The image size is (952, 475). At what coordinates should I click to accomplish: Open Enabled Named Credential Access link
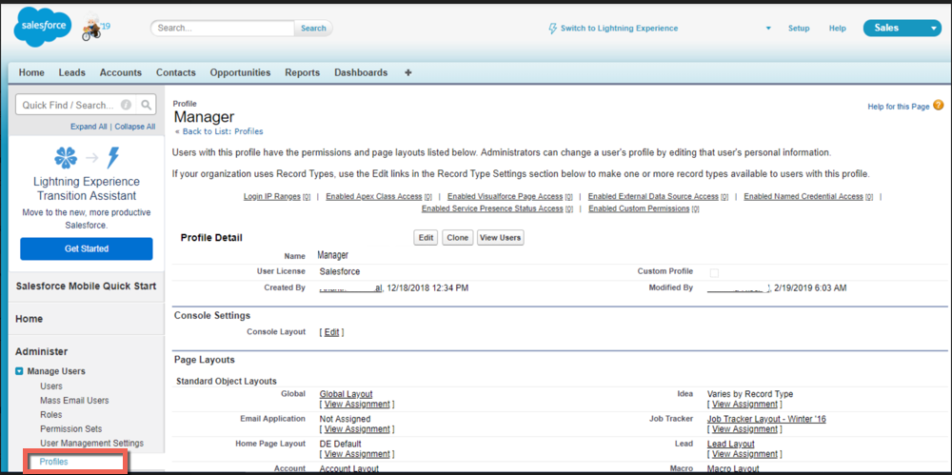pyautogui.click(x=803, y=197)
